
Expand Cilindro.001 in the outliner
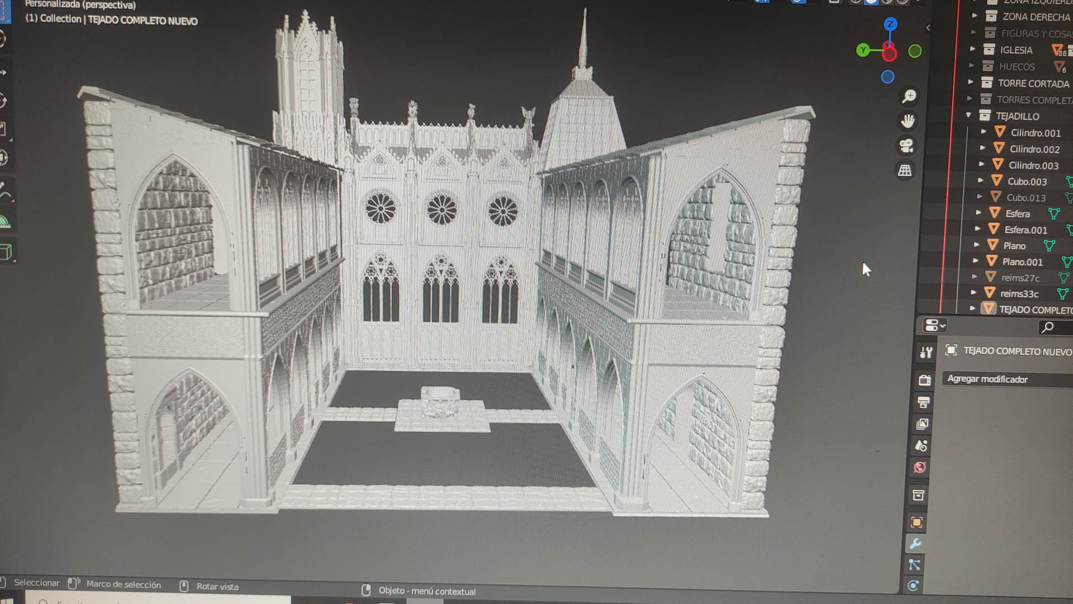(x=984, y=132)
